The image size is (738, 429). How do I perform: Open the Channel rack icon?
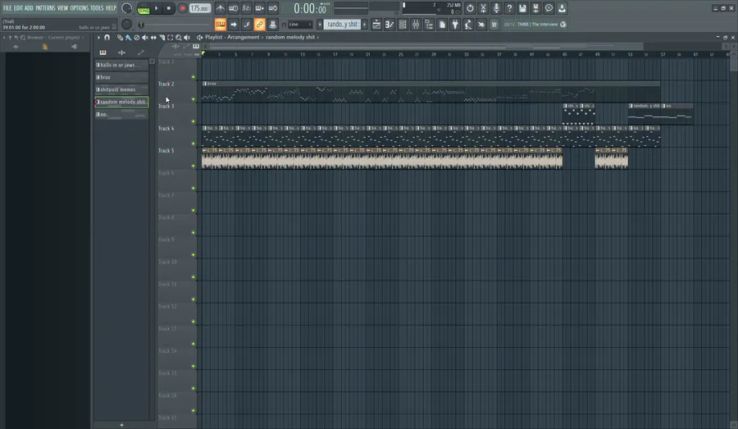point(403,25)
